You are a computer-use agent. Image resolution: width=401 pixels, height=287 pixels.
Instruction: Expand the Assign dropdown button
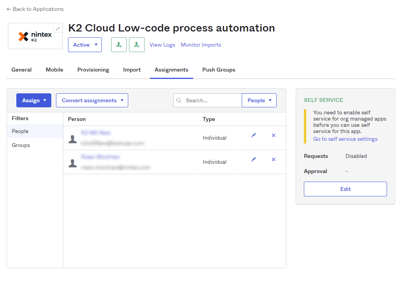click(x=34, y=100)
